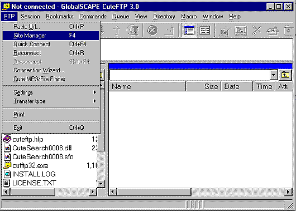Viewport: 296px width, 211px height.
Task: Choose Quick Connect from the menu
Action: (51, 44)
